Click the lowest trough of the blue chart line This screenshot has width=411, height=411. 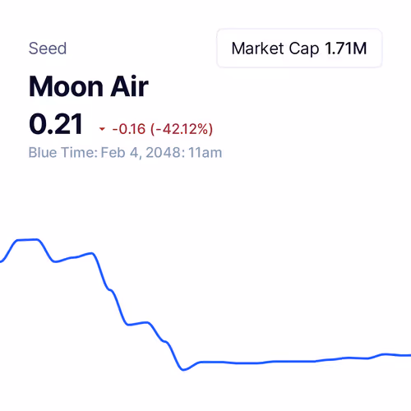click(183, 369)
